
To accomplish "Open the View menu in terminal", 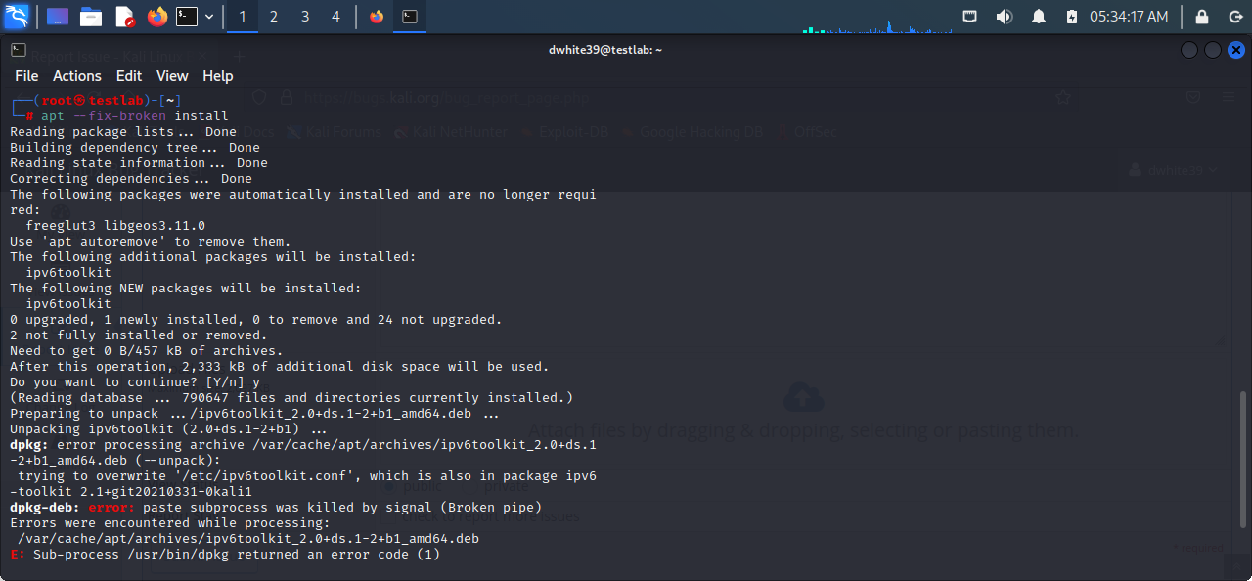I will point(172,76).
